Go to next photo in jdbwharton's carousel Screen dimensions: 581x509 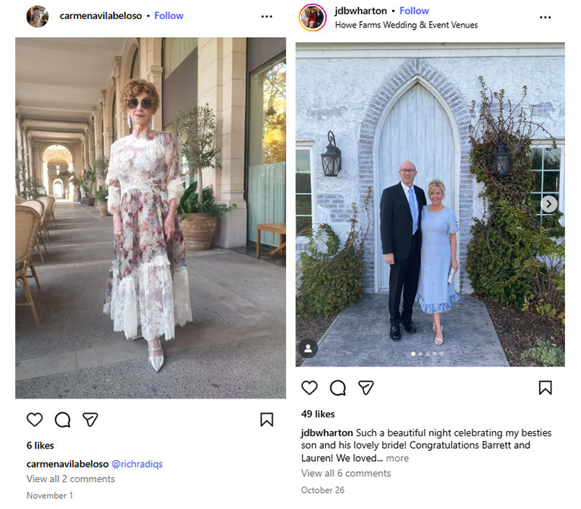pyautogui.click(x=549, y=204)
